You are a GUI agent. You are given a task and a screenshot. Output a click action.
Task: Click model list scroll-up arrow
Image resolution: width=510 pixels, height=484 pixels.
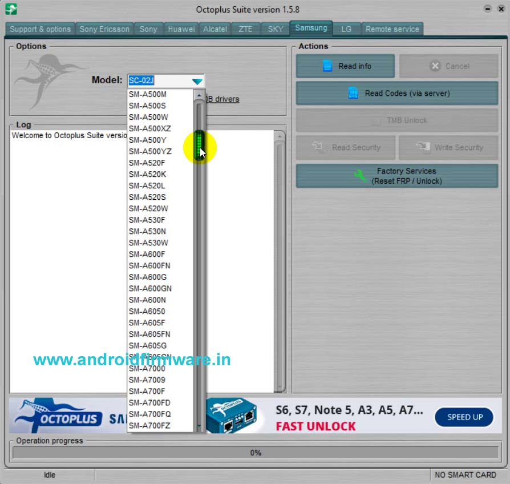click(199, 95)
